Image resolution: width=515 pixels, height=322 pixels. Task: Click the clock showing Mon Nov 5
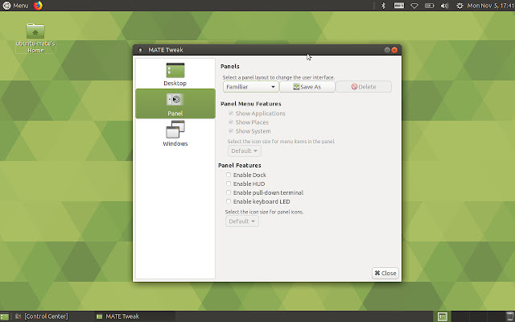tap(491, 6)
